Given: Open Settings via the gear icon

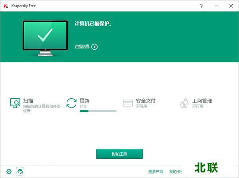Looking at the screenshot, I should click(x=9, y=171).
